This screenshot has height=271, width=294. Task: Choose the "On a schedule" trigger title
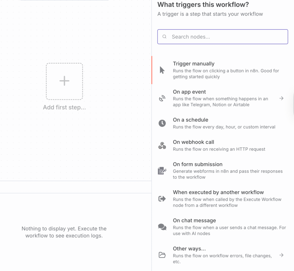190,120
